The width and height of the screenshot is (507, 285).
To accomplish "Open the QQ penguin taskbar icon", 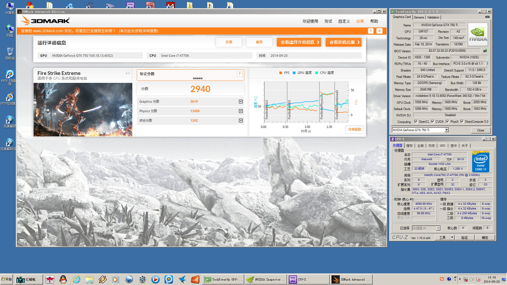I will point(63,279).
